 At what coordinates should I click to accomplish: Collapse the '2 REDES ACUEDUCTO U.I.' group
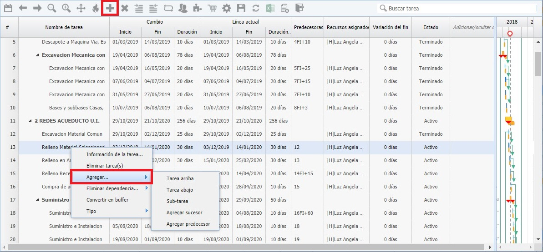[30, 121]
